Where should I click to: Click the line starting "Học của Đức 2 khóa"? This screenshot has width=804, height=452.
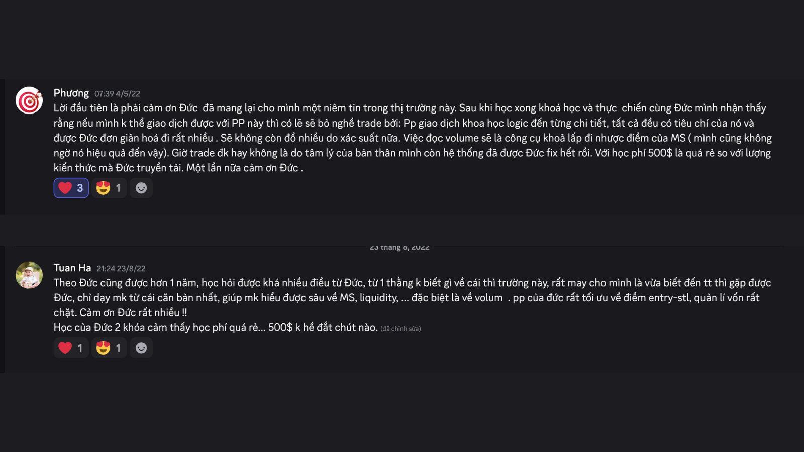[x=216, y=327]
